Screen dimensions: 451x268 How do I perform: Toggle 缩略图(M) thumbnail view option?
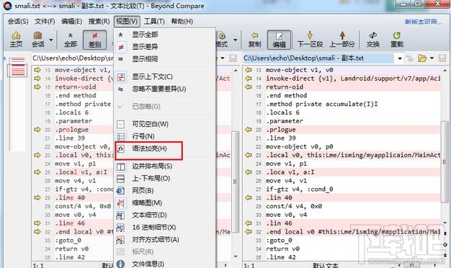pos(164,203)
